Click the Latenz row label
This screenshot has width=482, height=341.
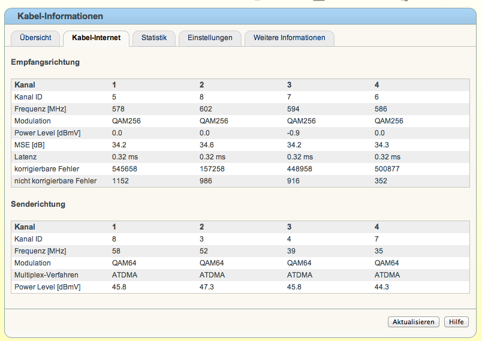coord(26,157)
